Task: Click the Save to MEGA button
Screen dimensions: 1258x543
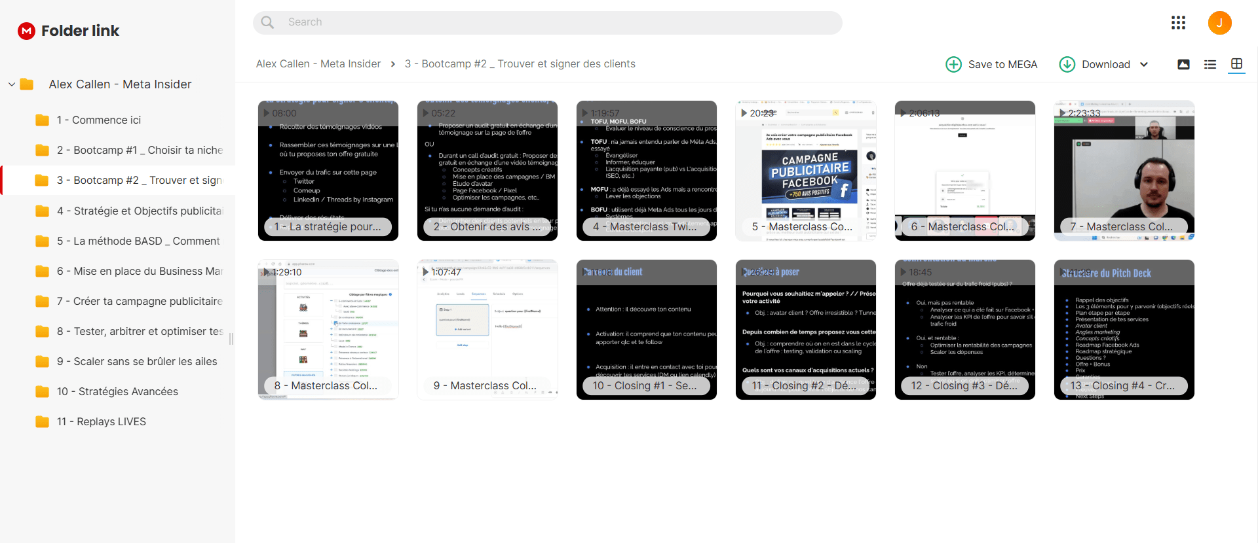Action: 991,64
